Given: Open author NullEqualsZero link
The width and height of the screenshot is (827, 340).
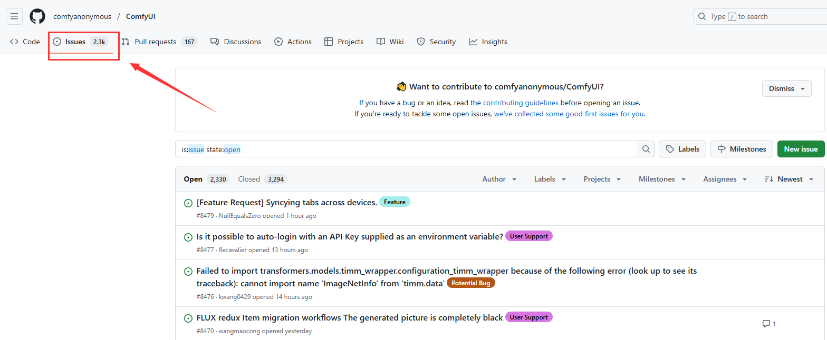Looking at the screenshot, I should point(239,216).
